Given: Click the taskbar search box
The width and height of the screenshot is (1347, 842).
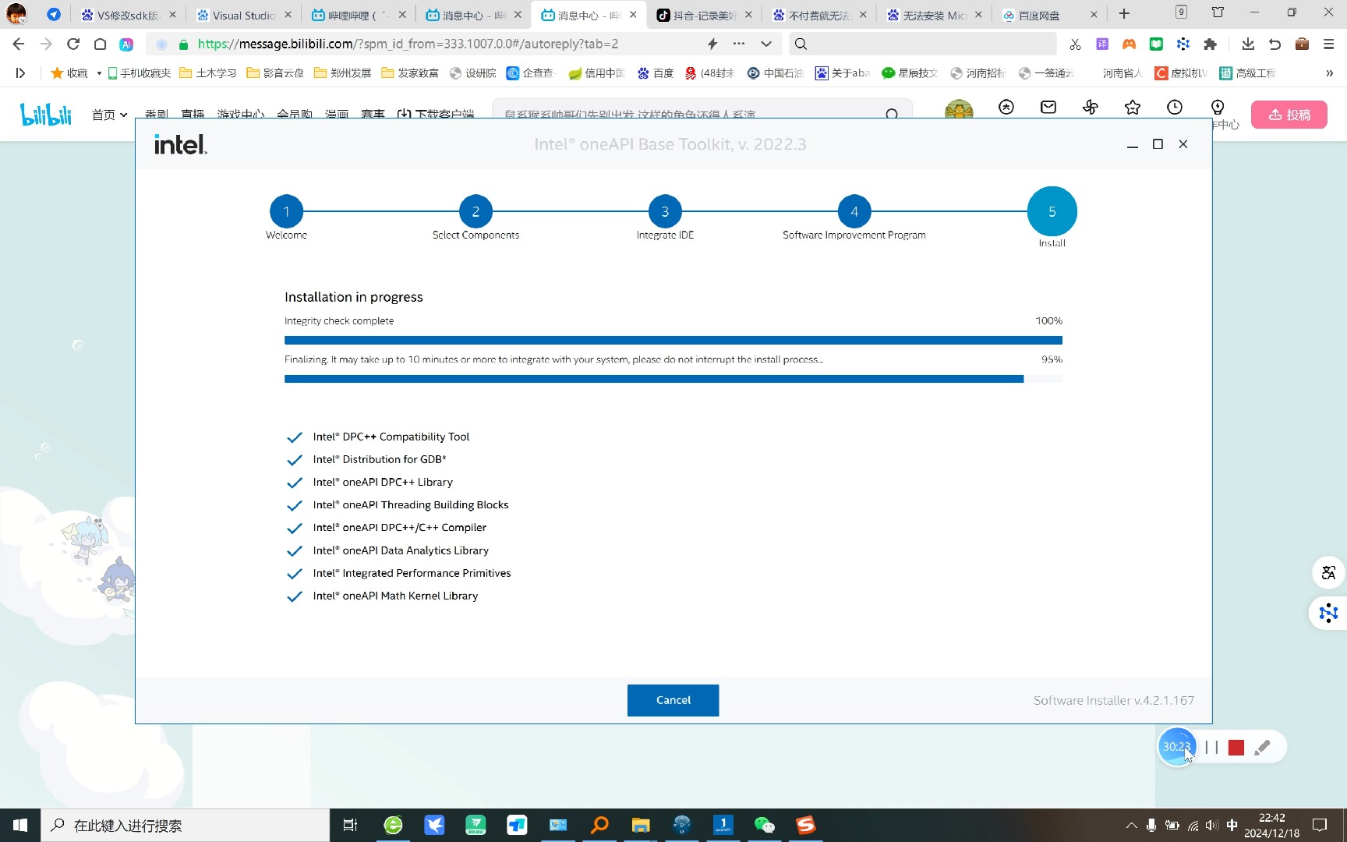Looking at the screenshot, I should [186, 825].
